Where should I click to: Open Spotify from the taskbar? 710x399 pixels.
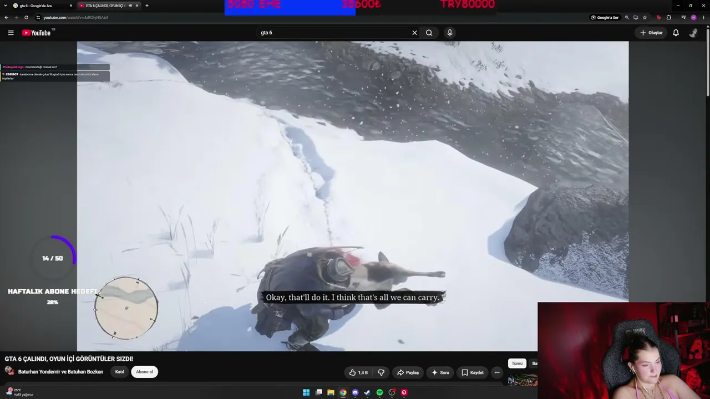point(379,392)
